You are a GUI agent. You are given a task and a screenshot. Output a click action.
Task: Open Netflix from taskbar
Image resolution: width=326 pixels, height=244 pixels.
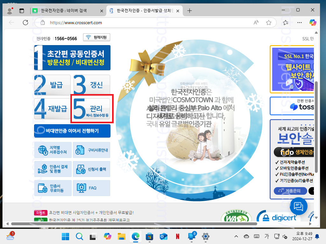coord(178,236)
